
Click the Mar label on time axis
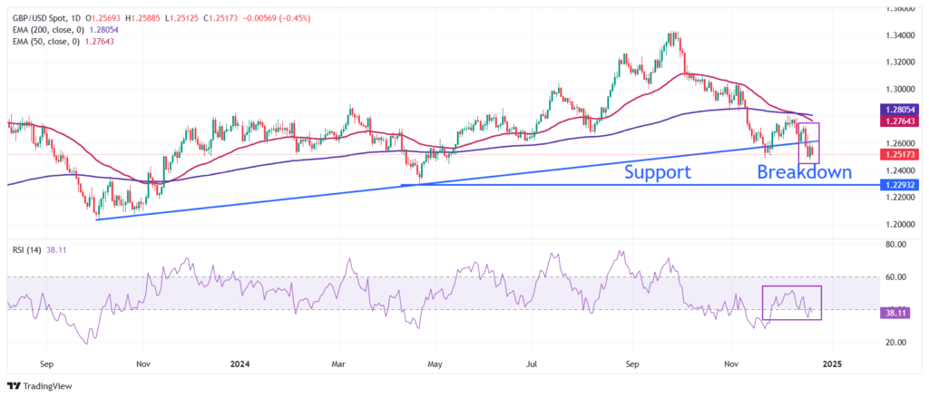pos(338,364)
